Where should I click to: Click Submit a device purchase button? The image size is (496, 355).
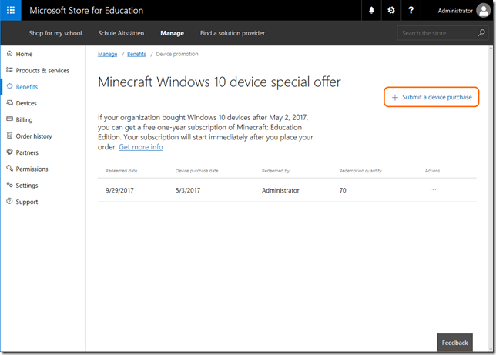pyautogui.click(x=431, y=98)
